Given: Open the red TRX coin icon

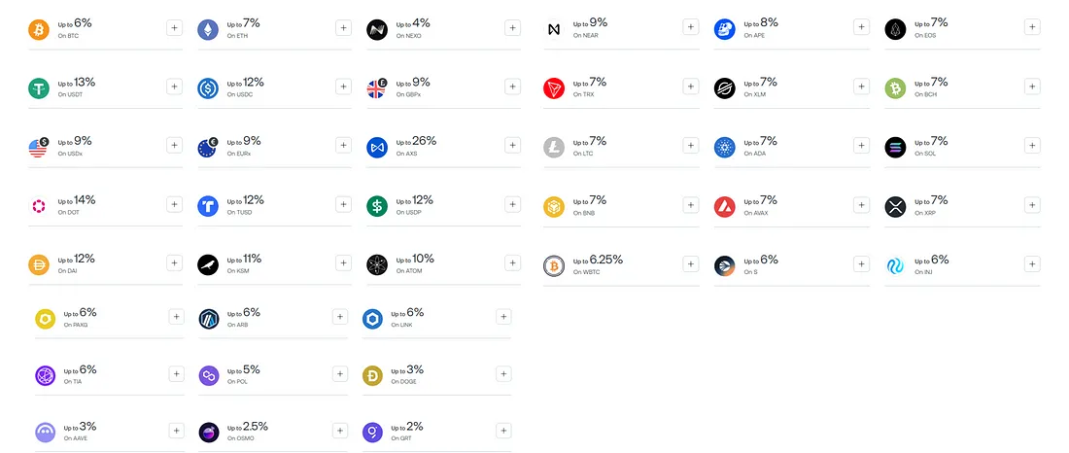Looking at the screenshot, I should [554, 88].
